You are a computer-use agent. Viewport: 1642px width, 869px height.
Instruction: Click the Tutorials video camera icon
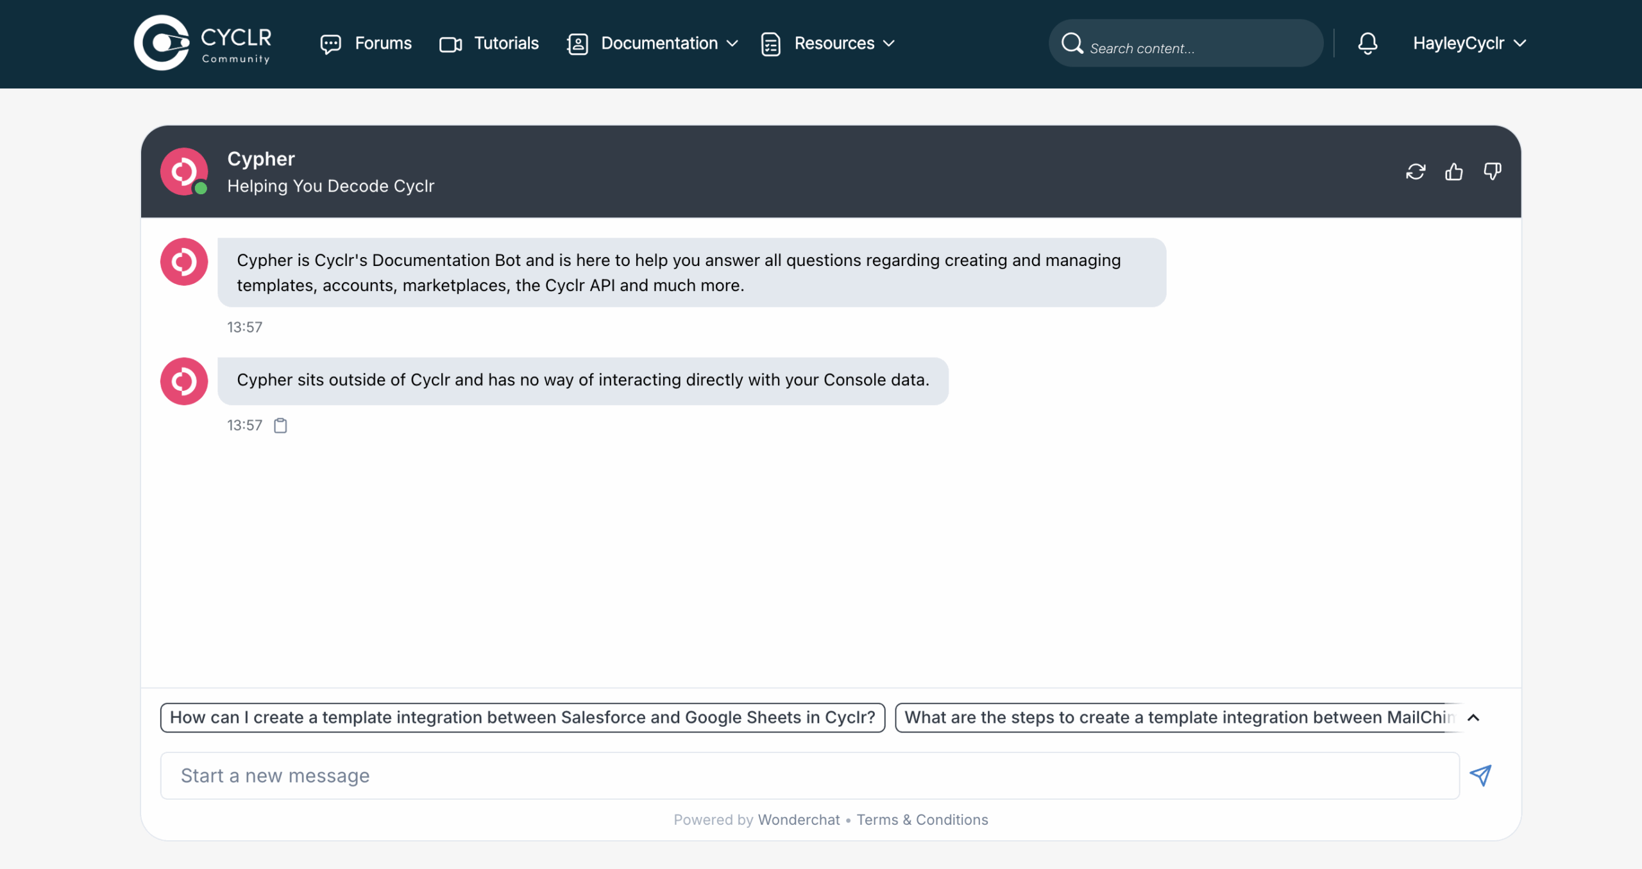point(450,44)
